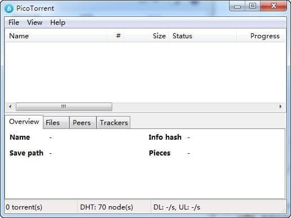Switch to the Trackers tab

[113, 123]
